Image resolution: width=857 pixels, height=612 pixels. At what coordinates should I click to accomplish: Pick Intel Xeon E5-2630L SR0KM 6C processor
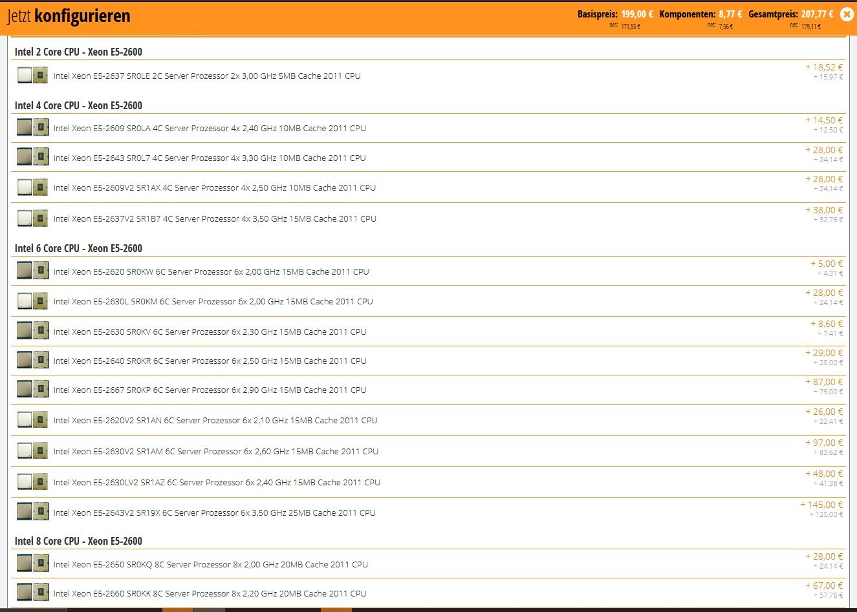click(213, 301)
